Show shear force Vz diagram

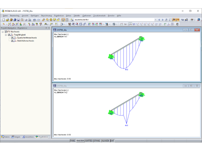tap(141, 24)
